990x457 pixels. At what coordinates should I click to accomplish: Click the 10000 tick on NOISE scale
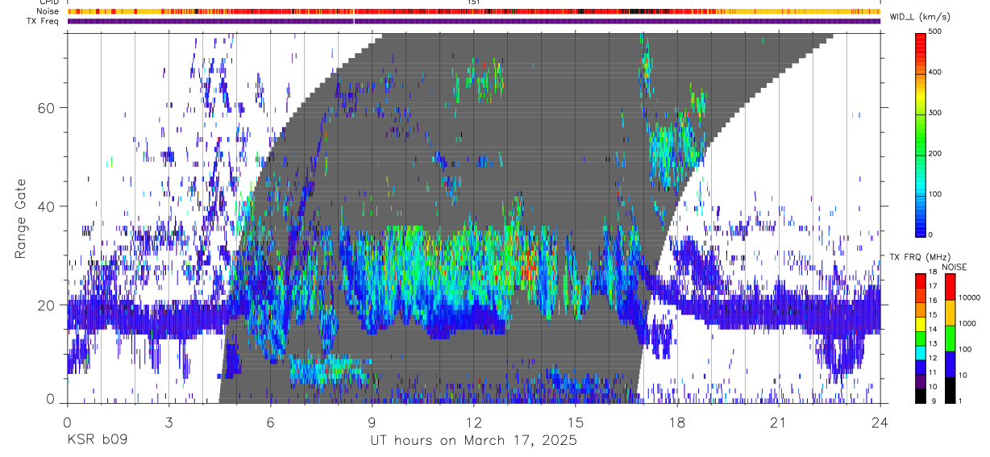[970, 297]
